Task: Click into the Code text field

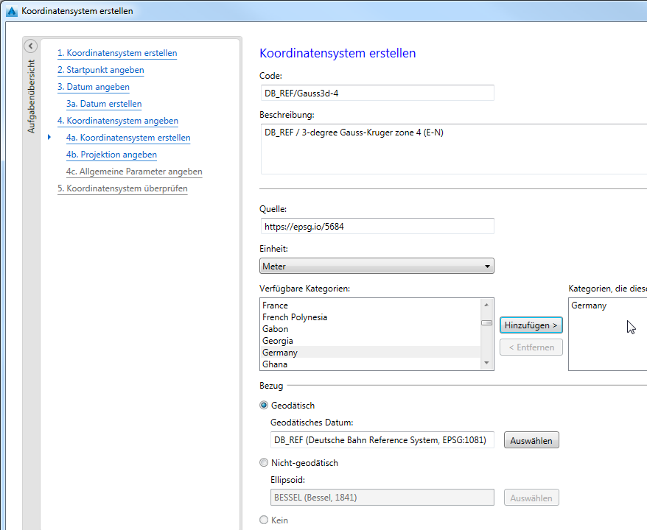Action: coord(377,93)
